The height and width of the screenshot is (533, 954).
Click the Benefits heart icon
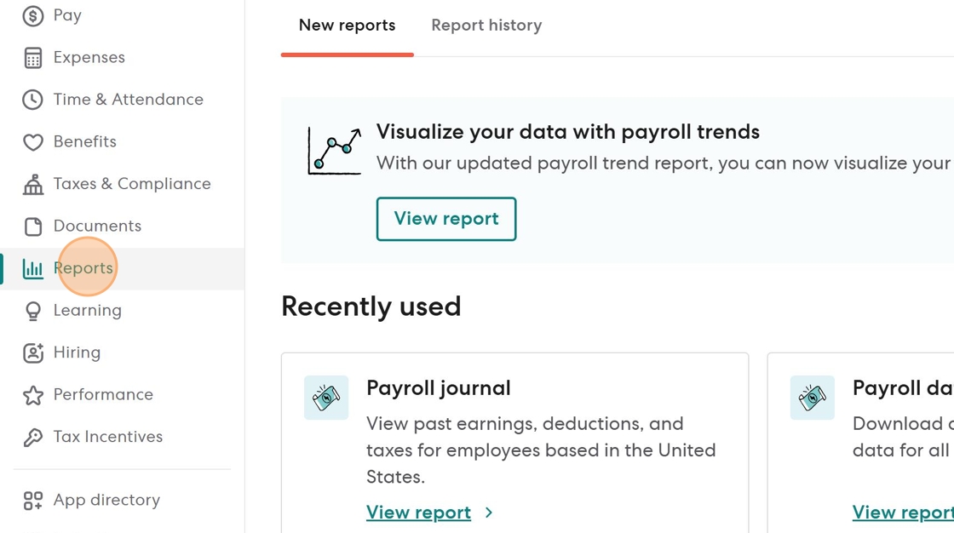coord(32,142)
